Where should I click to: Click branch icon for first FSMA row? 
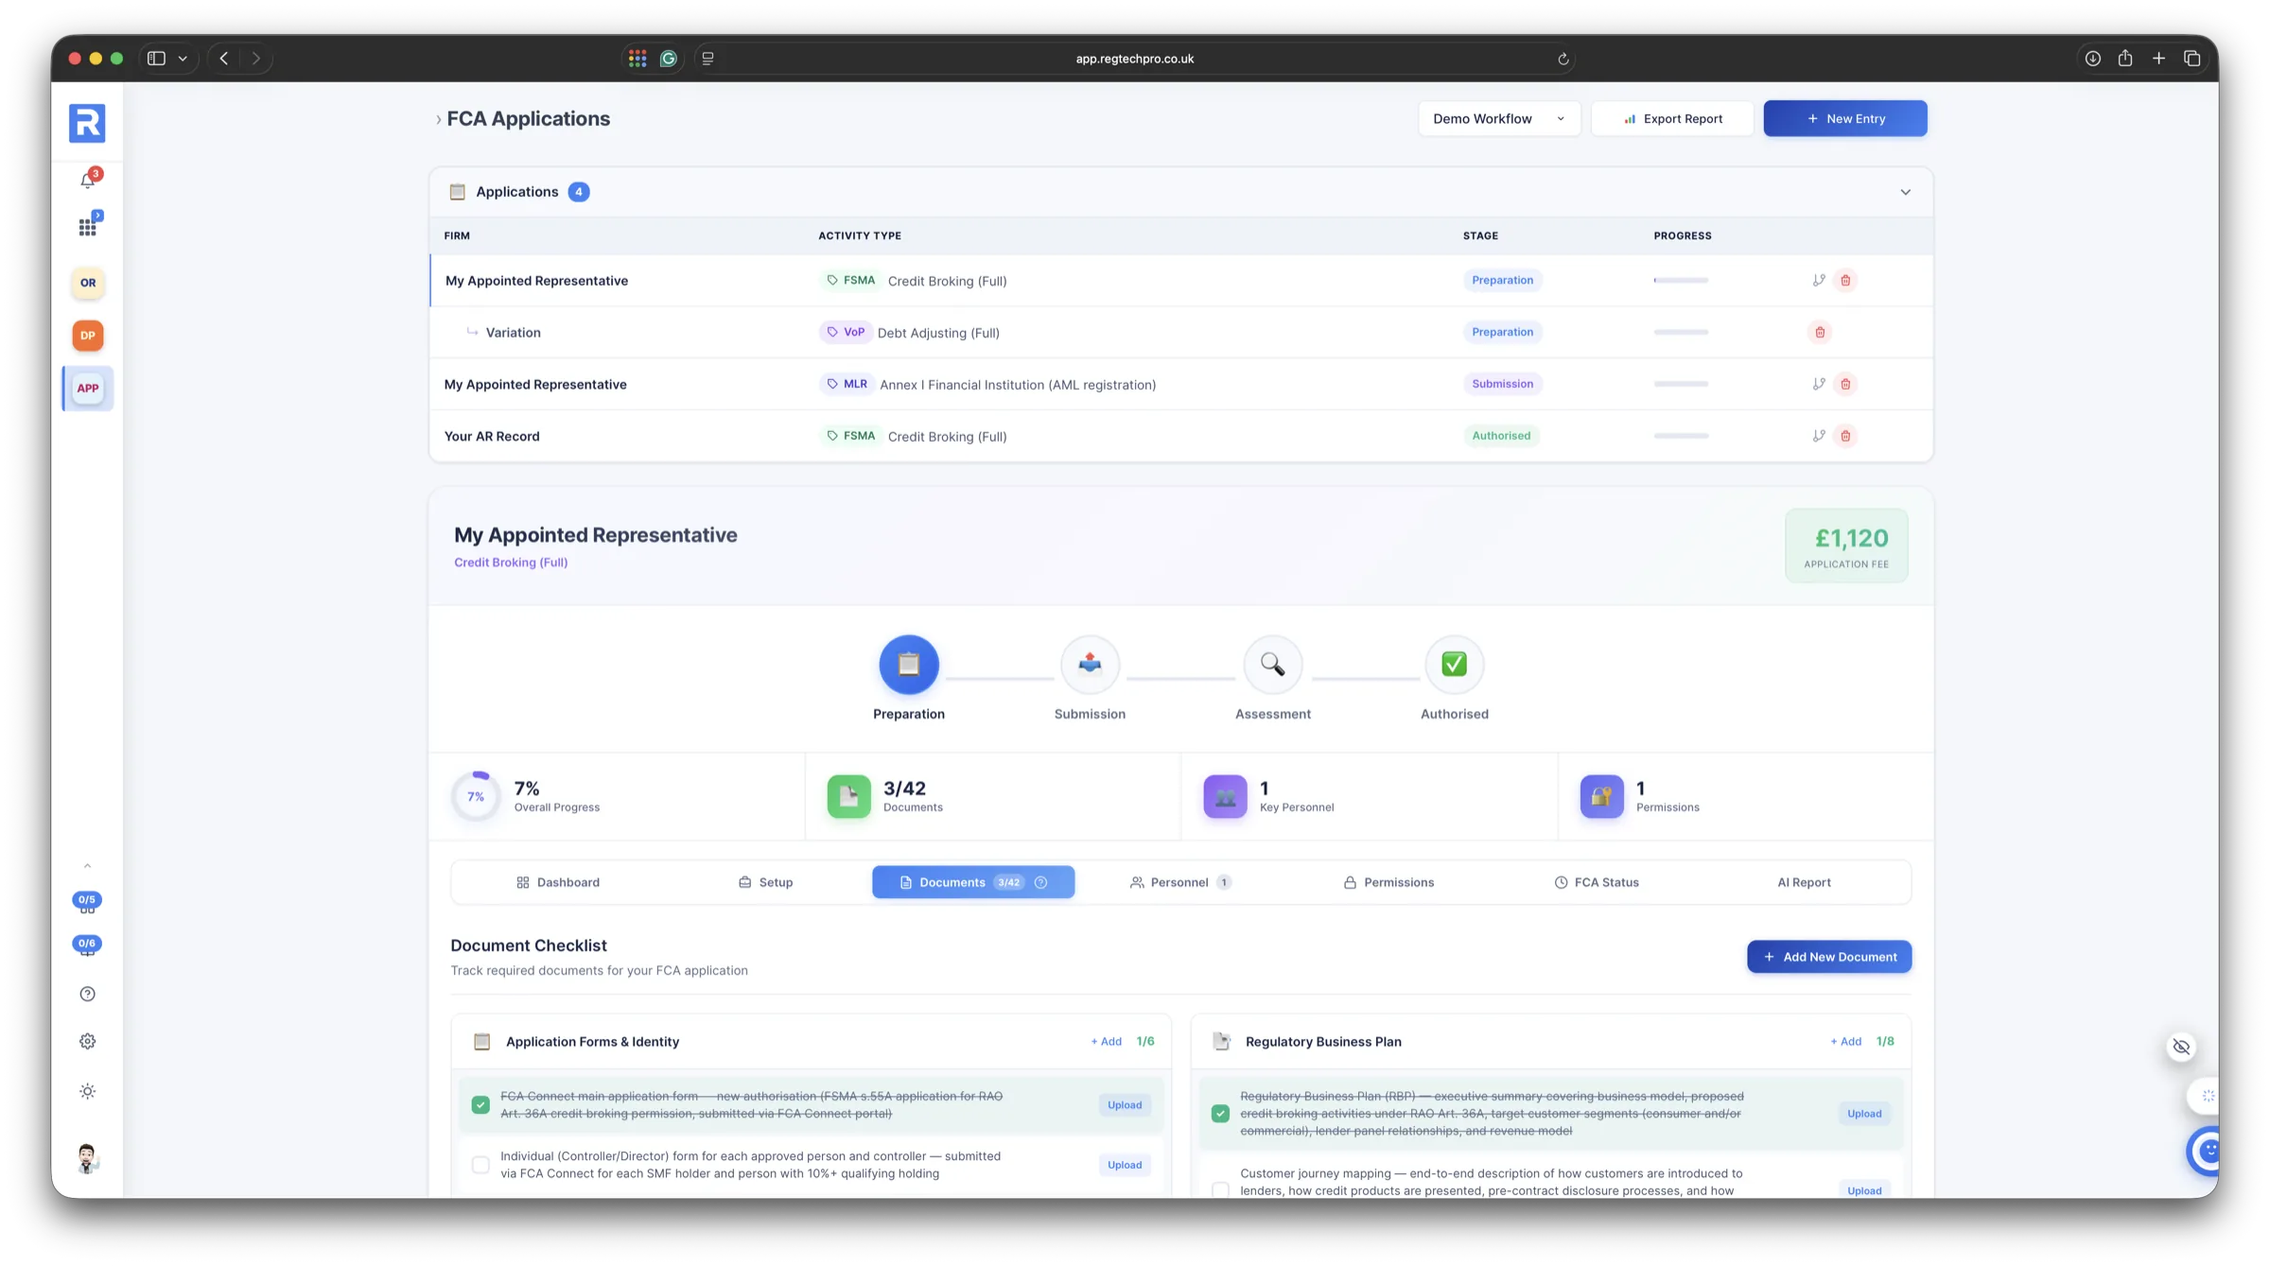click(1818, 280)
